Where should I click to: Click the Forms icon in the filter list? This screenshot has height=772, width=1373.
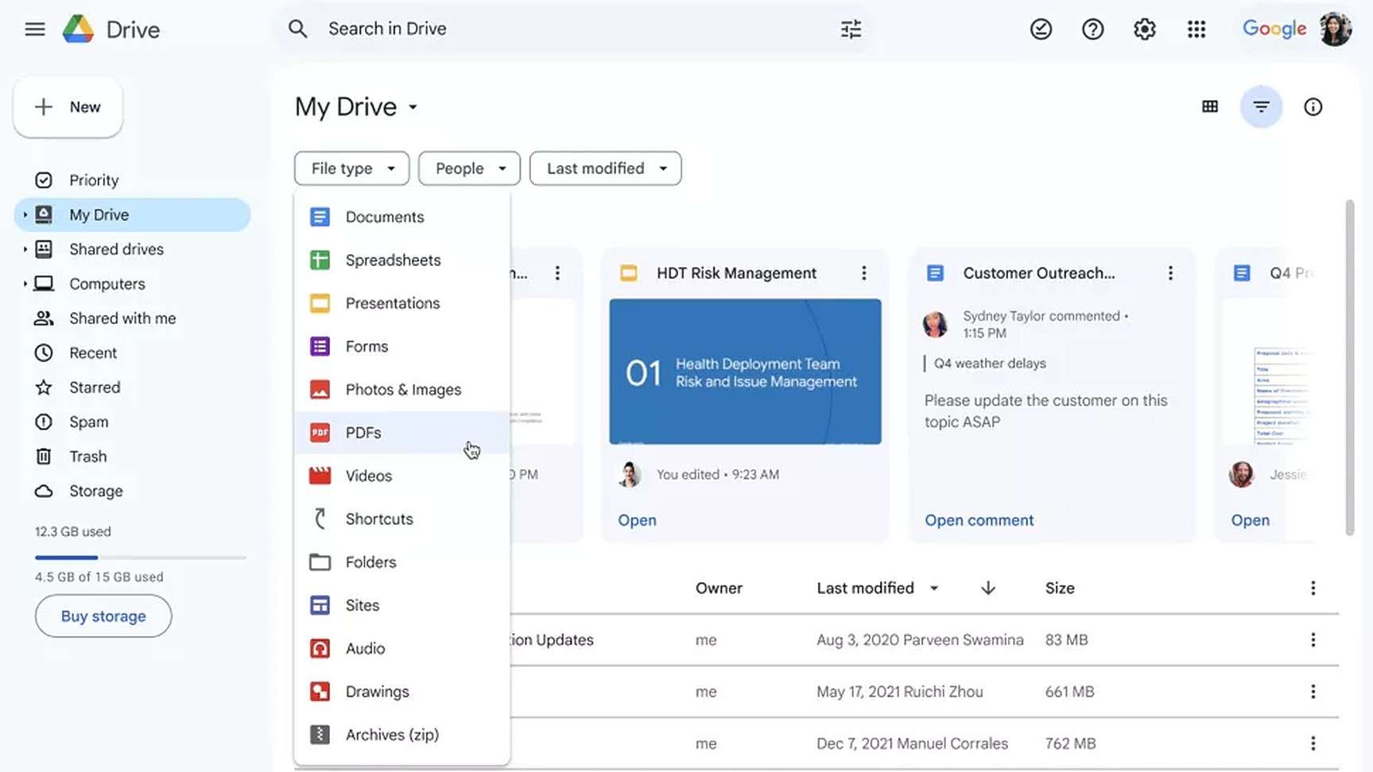[320, 346]
